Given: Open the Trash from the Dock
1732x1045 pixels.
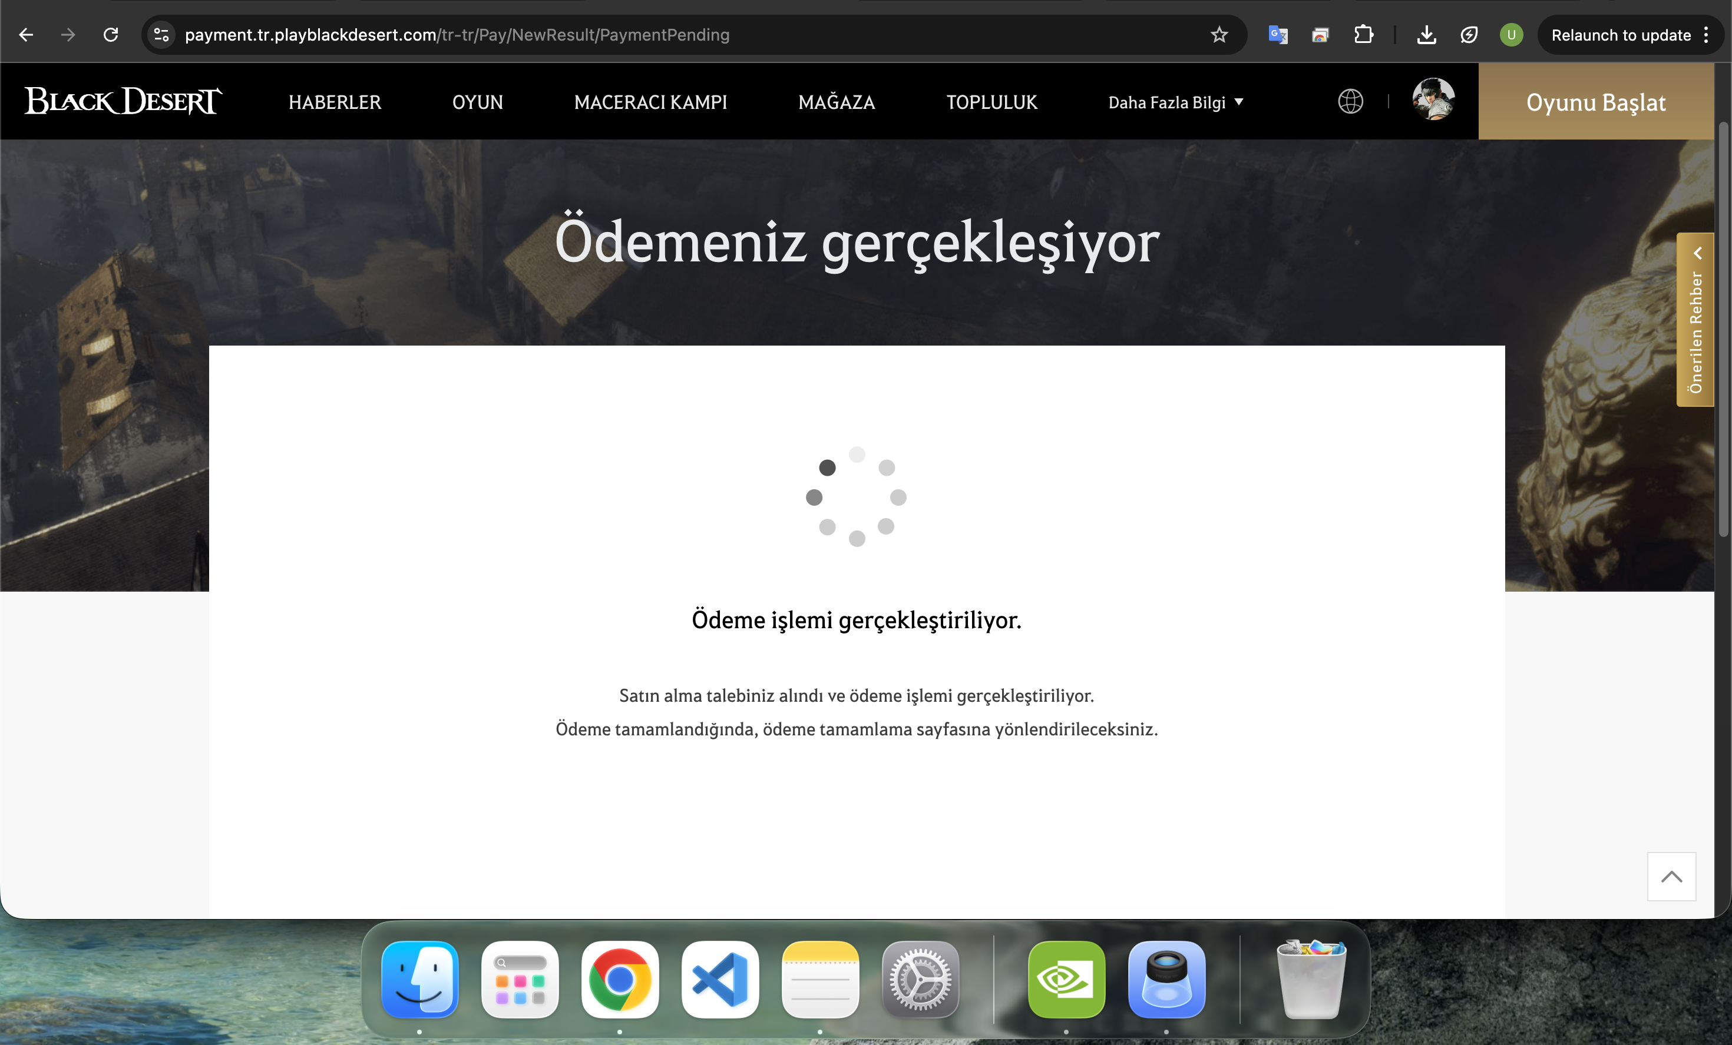Looking at the screenshot, I should point(1311,979).
